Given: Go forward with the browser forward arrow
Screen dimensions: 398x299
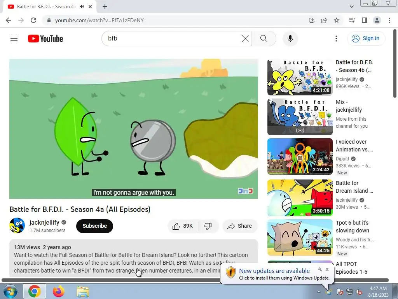Looking at the screenshot, I should tap(21, 20).
